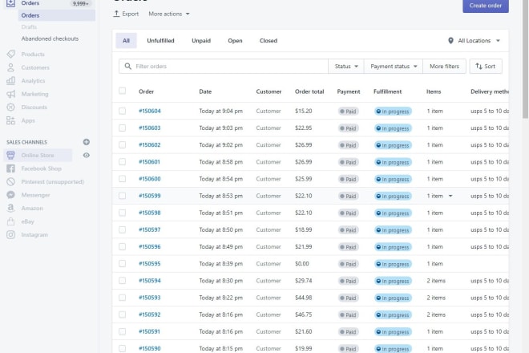
Task: Open the Status filter dropdown
Action: click(346, 67)
